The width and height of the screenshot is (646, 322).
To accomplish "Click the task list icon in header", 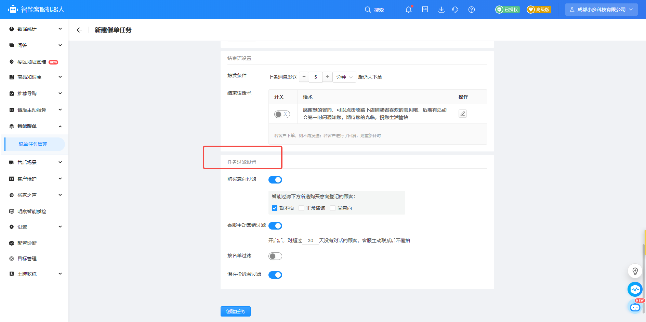I will coord(425,10).
